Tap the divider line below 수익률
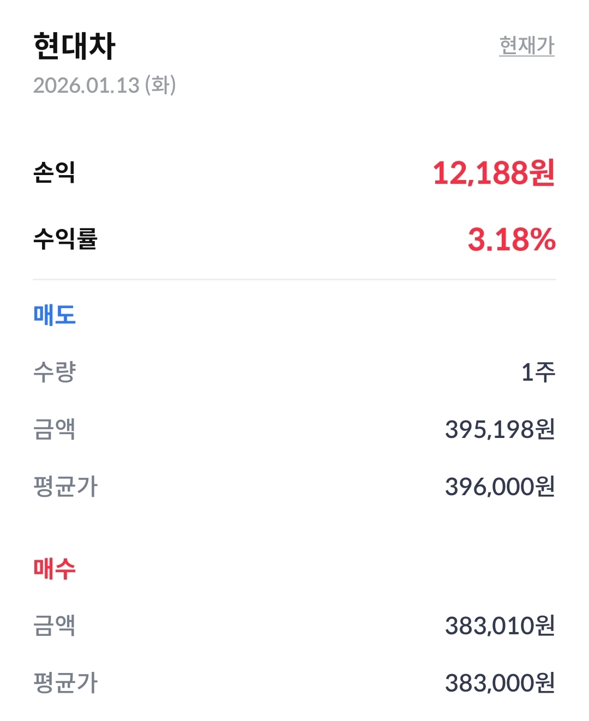589x721 pixels. (294, 279)
